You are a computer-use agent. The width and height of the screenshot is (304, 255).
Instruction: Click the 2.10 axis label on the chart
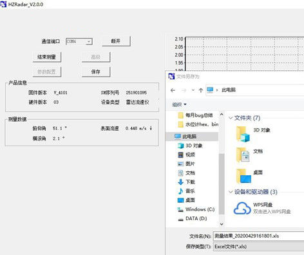click(179, 39)
